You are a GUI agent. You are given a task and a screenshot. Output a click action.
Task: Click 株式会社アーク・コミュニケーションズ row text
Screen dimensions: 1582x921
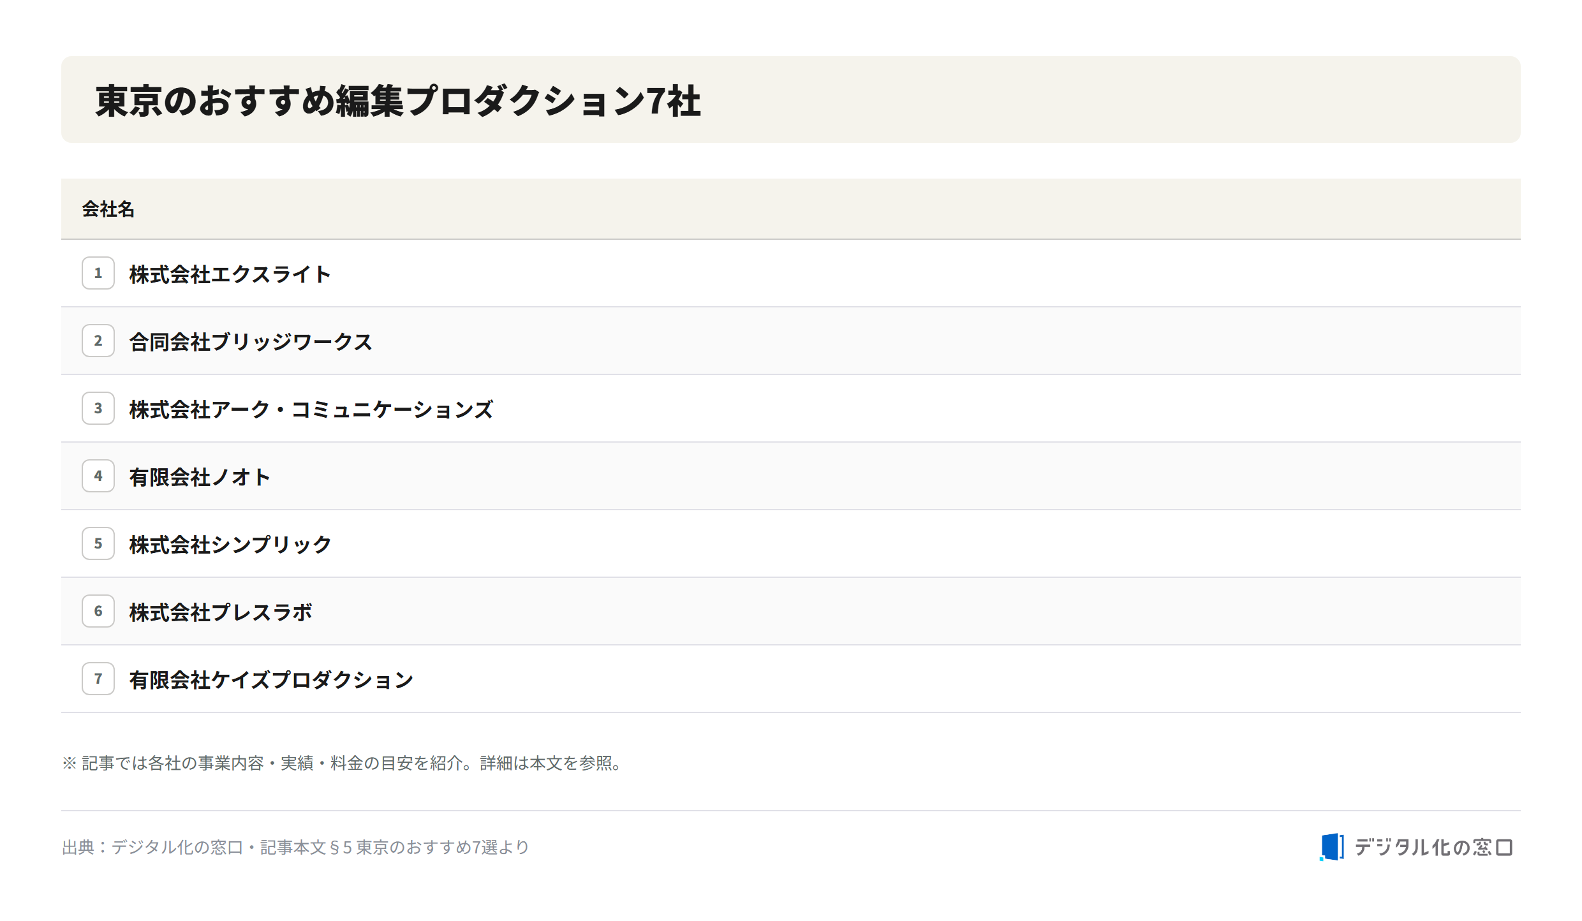(311, 409)
